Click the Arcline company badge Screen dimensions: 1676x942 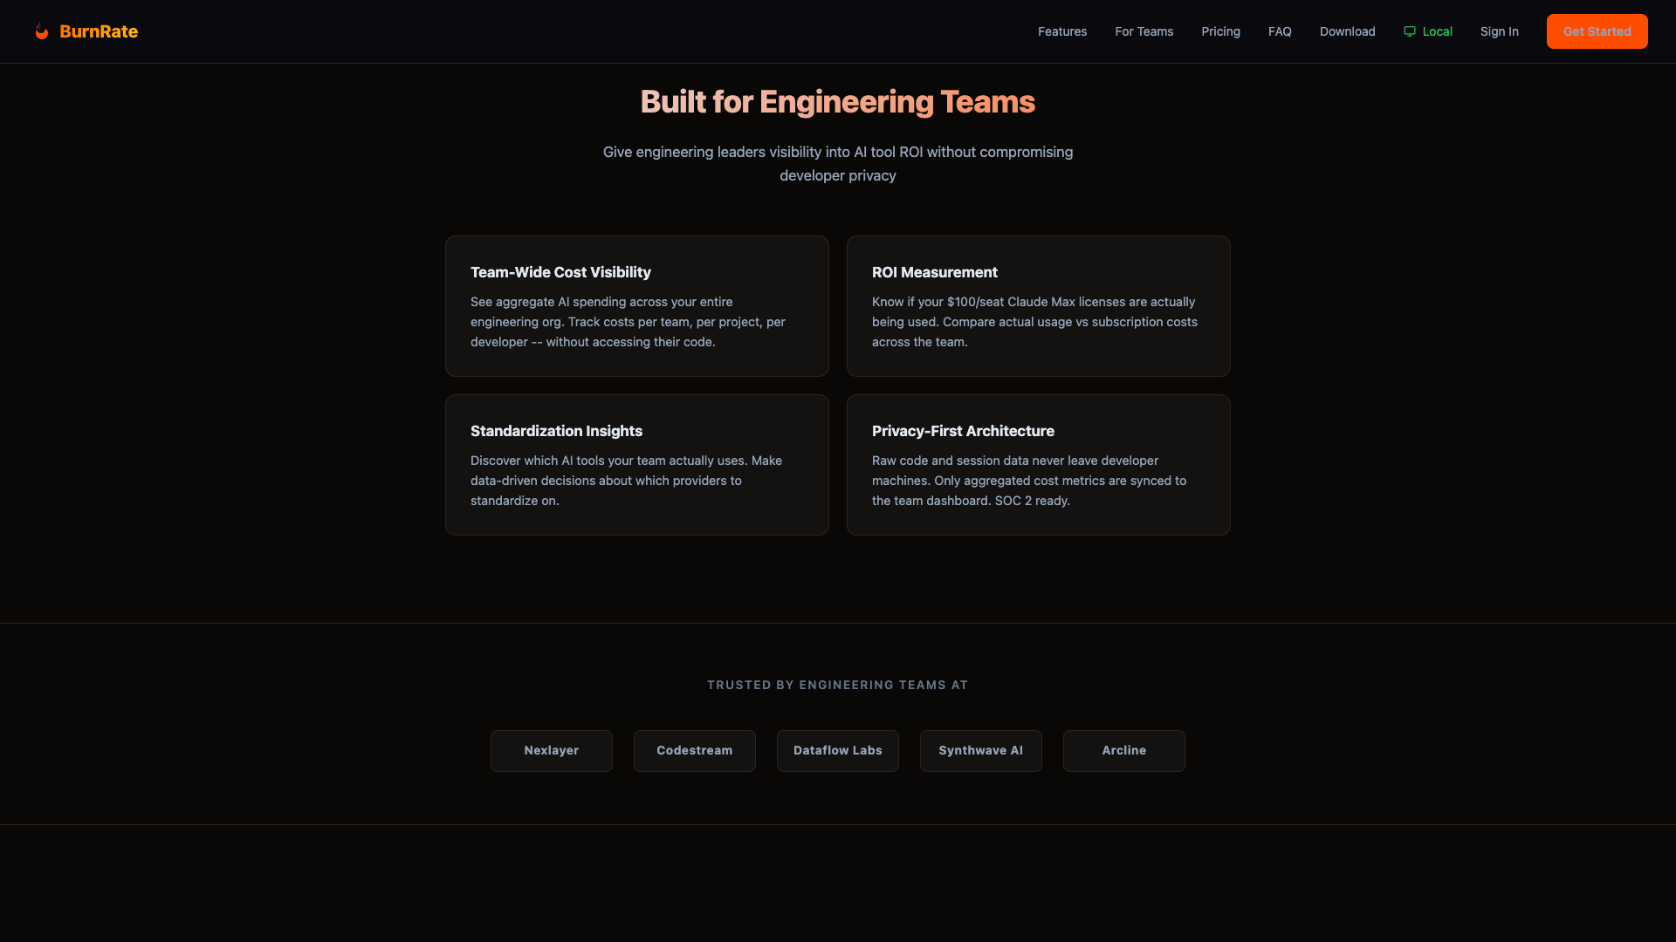pos(1123,750)
